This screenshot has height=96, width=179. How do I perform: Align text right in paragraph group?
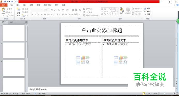(x=69, y=14)
